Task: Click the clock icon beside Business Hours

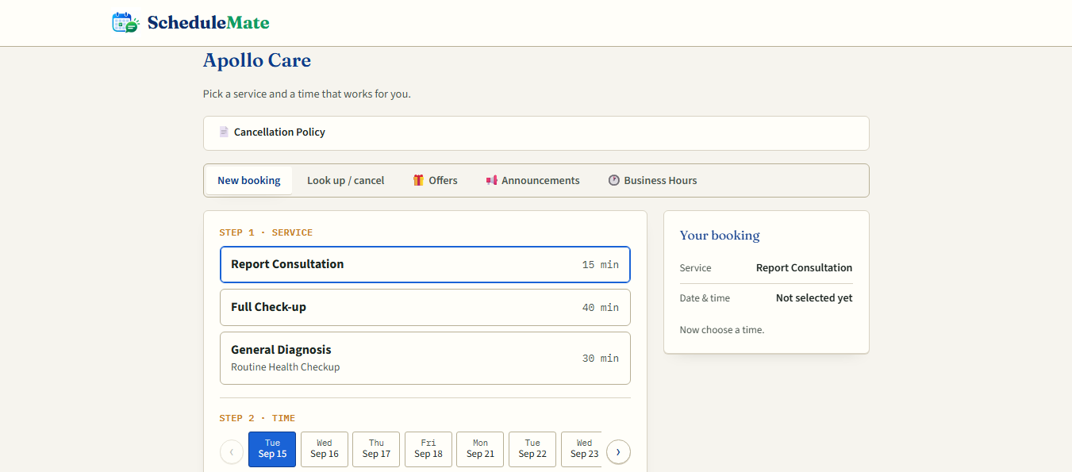Action: coord(613,180)
